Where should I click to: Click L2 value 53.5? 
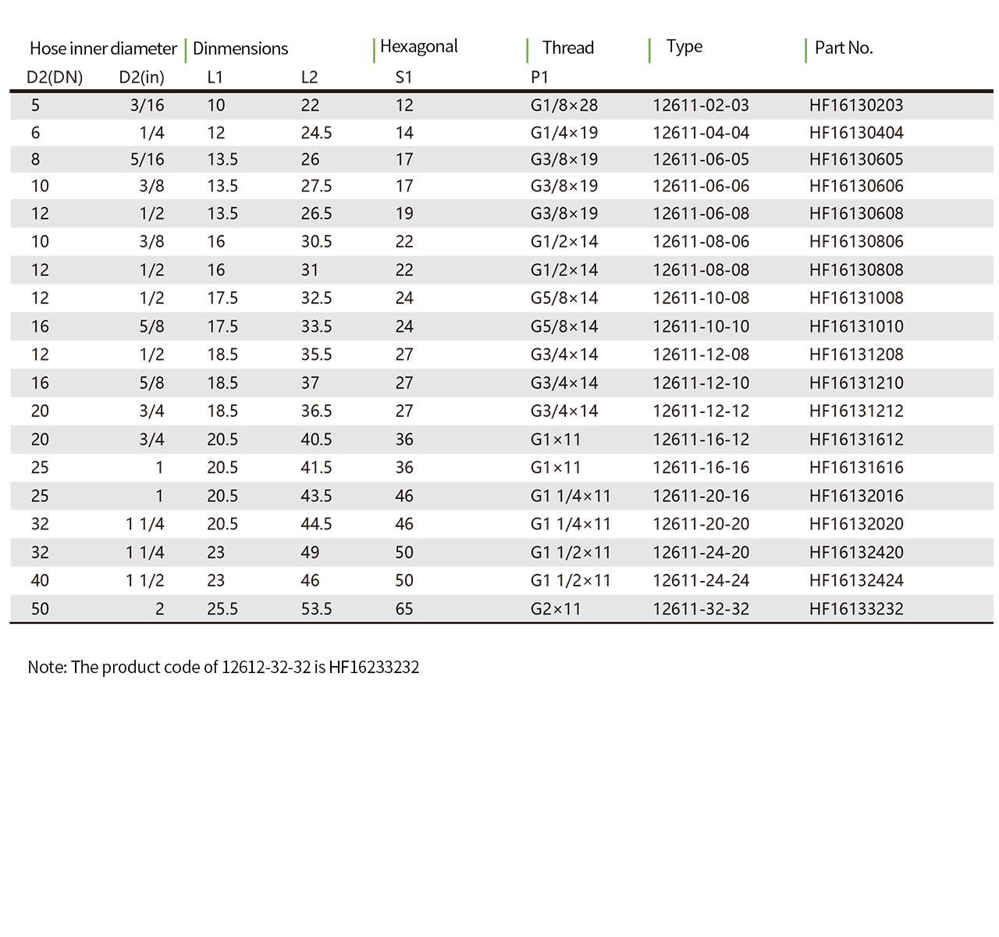click(x=316, y=609)
